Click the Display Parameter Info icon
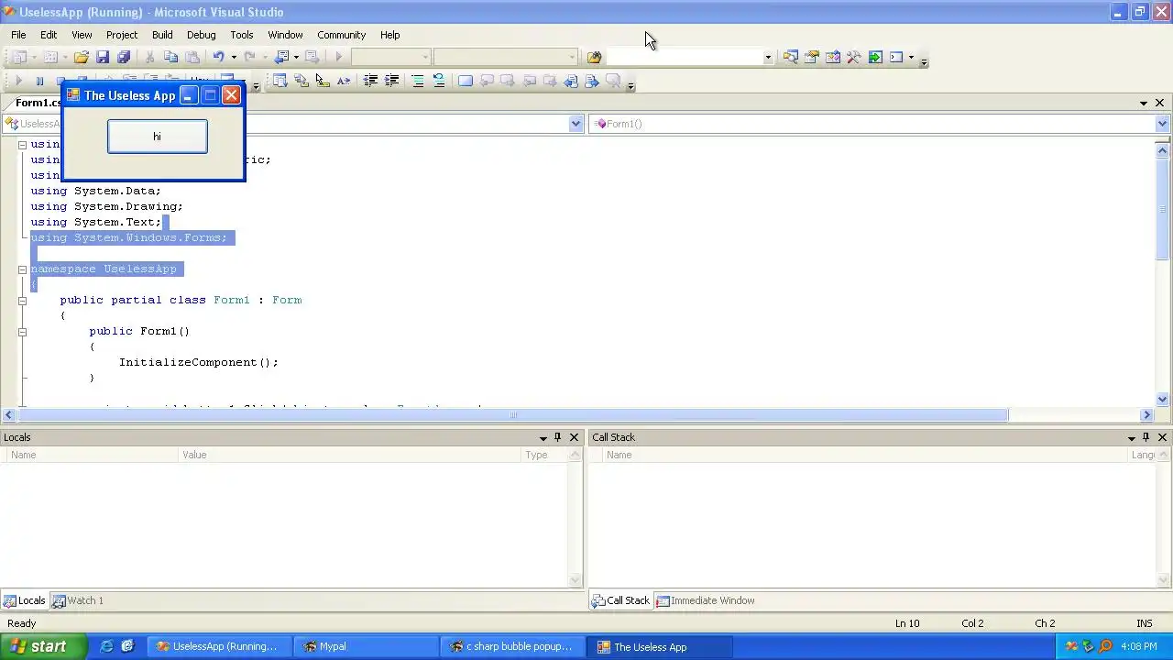1173x660 pixels. pos(301,81)
